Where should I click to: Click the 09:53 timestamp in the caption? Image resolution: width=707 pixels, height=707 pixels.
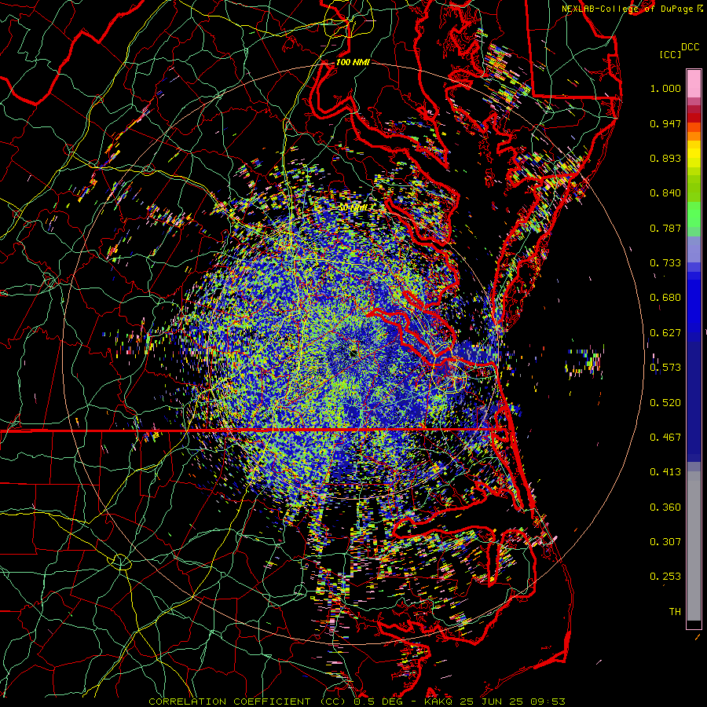point(547,702)
